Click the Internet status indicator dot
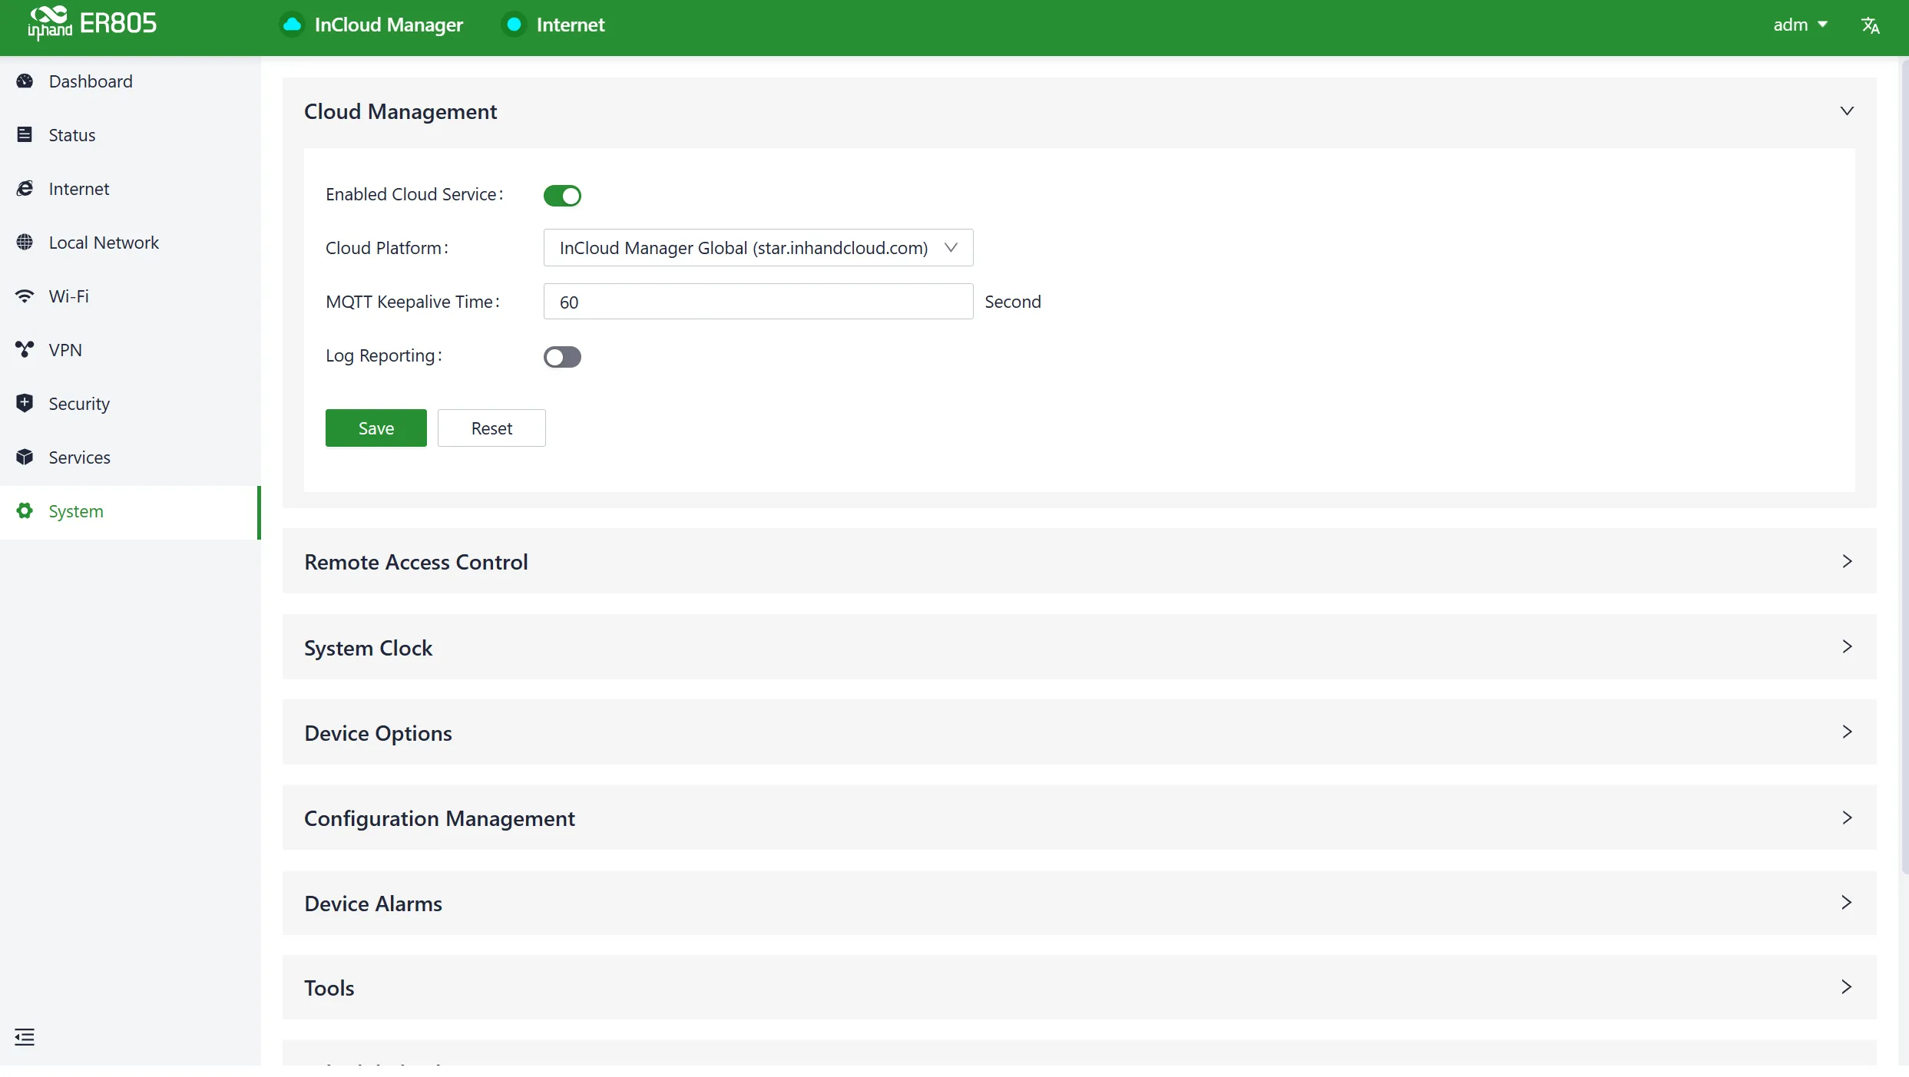This screenshot has width=1909, height=1077. tap(514, 25)
